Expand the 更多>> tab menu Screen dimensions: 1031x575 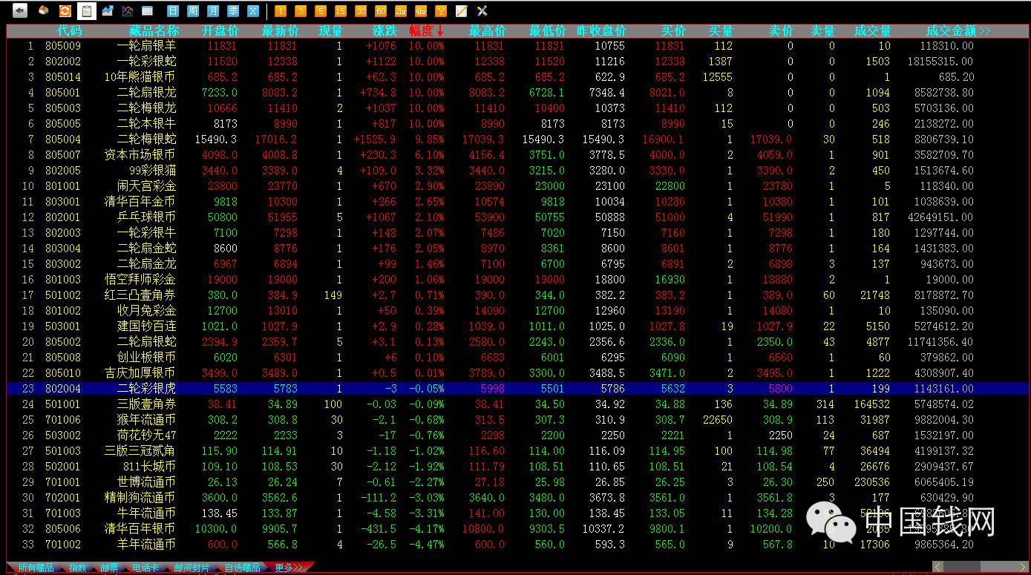289,568
